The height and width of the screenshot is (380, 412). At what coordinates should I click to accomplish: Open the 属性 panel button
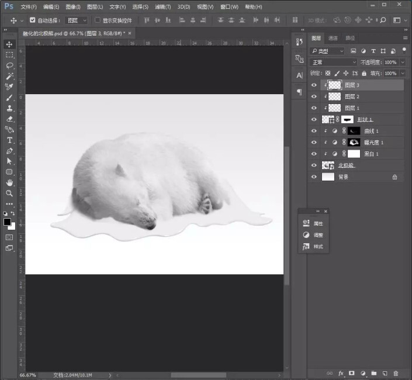[313, 223]
